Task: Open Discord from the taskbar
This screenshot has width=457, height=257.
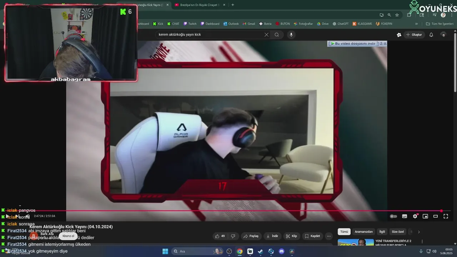Action: [x=281, y=251]
